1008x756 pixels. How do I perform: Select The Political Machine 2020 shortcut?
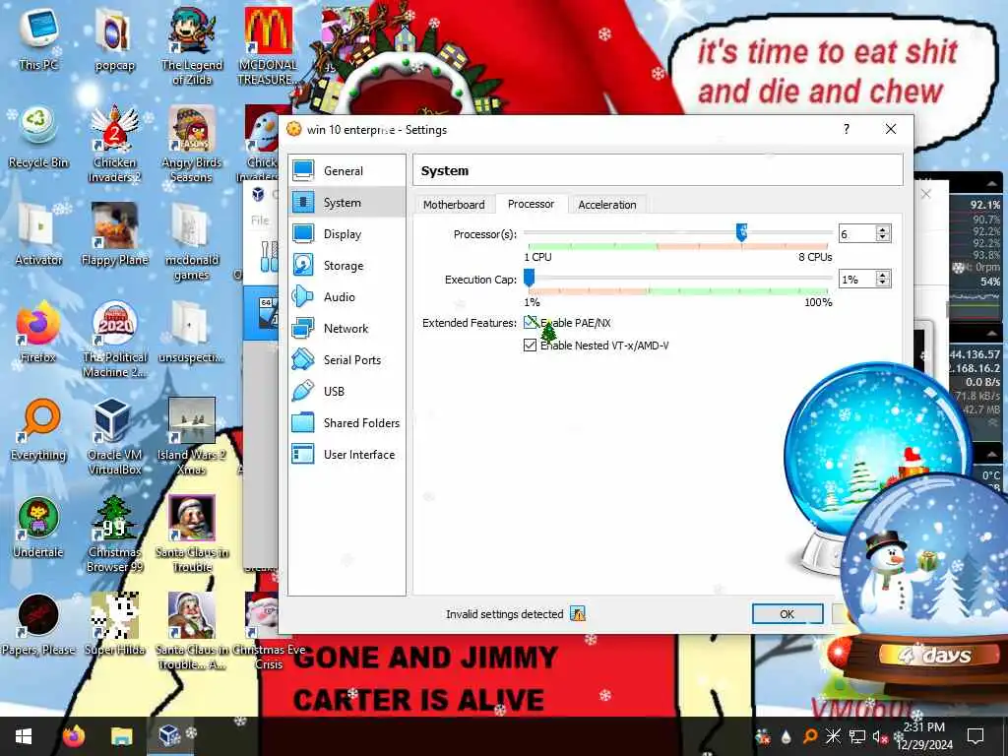pos(114,339)
